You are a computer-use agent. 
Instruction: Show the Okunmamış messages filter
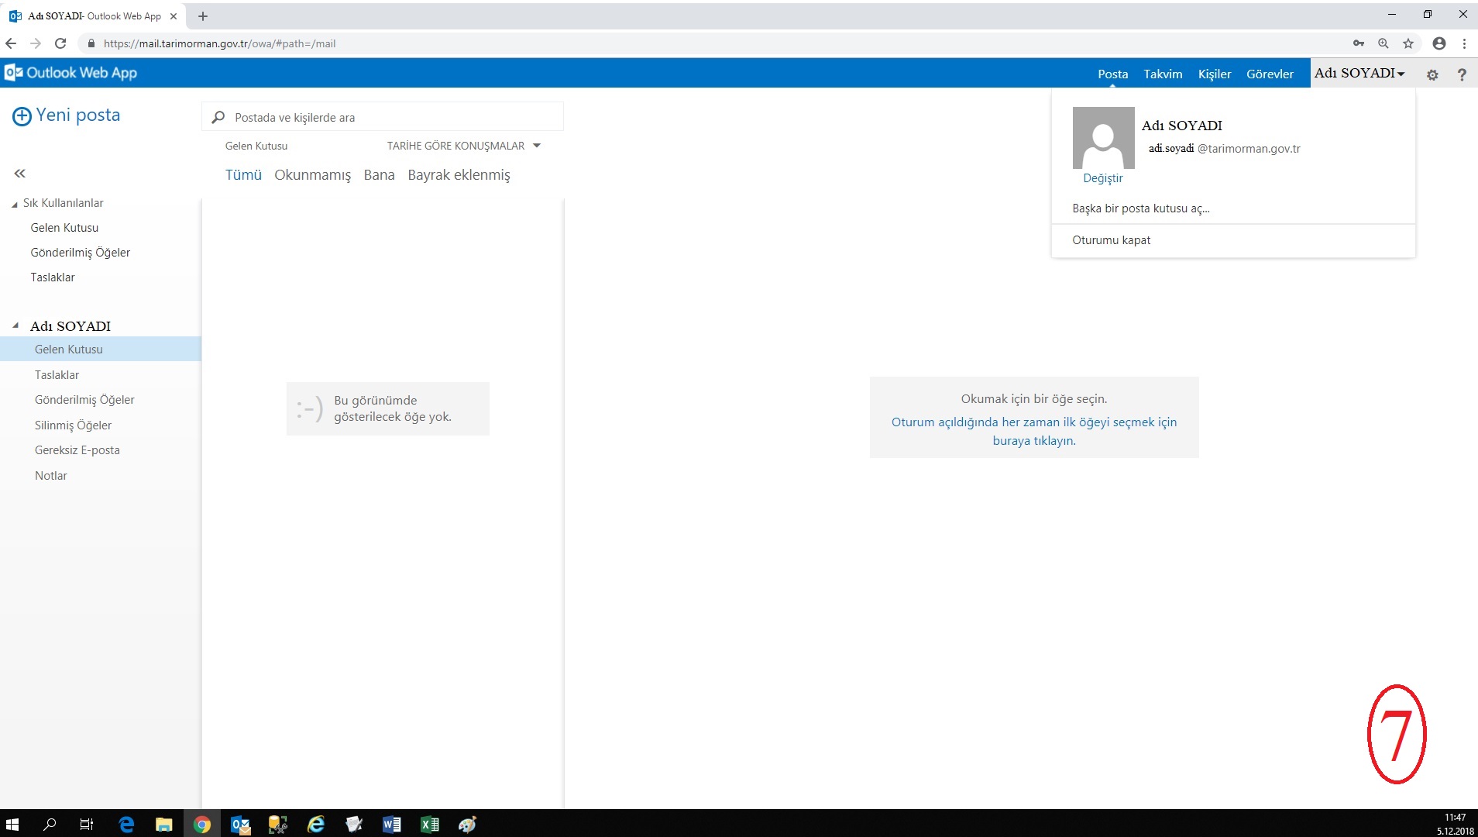(312, 175)
